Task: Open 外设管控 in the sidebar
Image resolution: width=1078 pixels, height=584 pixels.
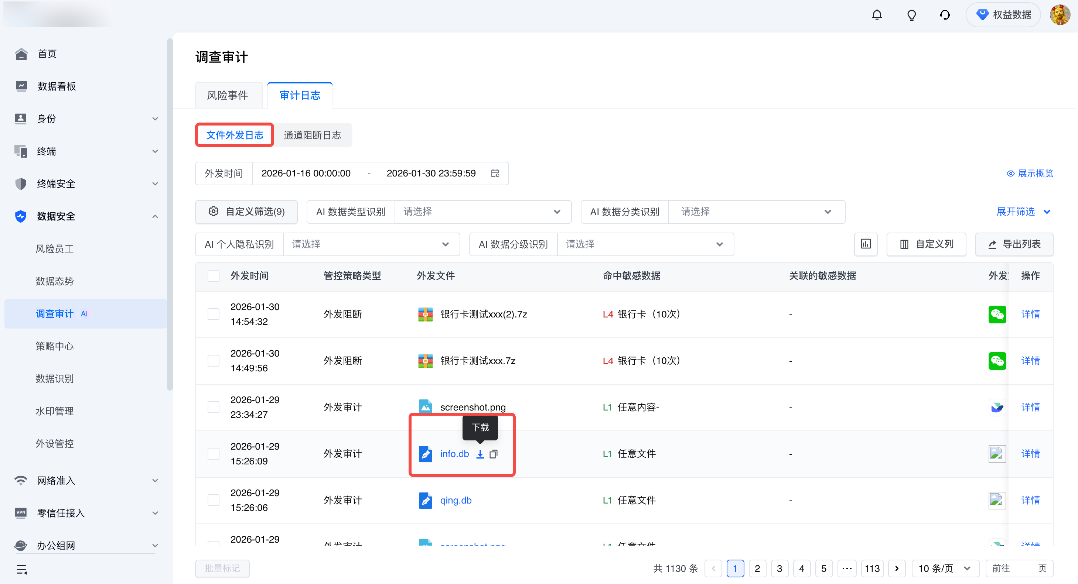Action: click(54, 444)
